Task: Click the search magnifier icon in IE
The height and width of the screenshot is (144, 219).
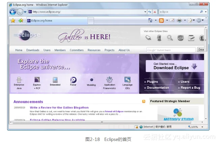Action: click(x=201, y=12)
